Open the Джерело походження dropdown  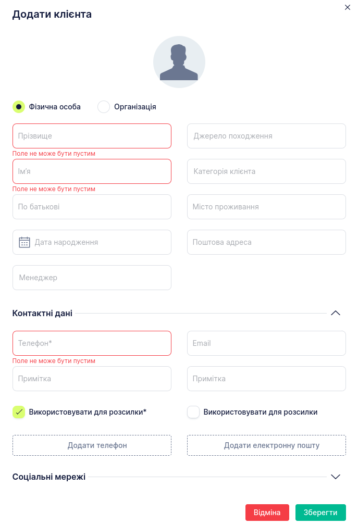266,136
